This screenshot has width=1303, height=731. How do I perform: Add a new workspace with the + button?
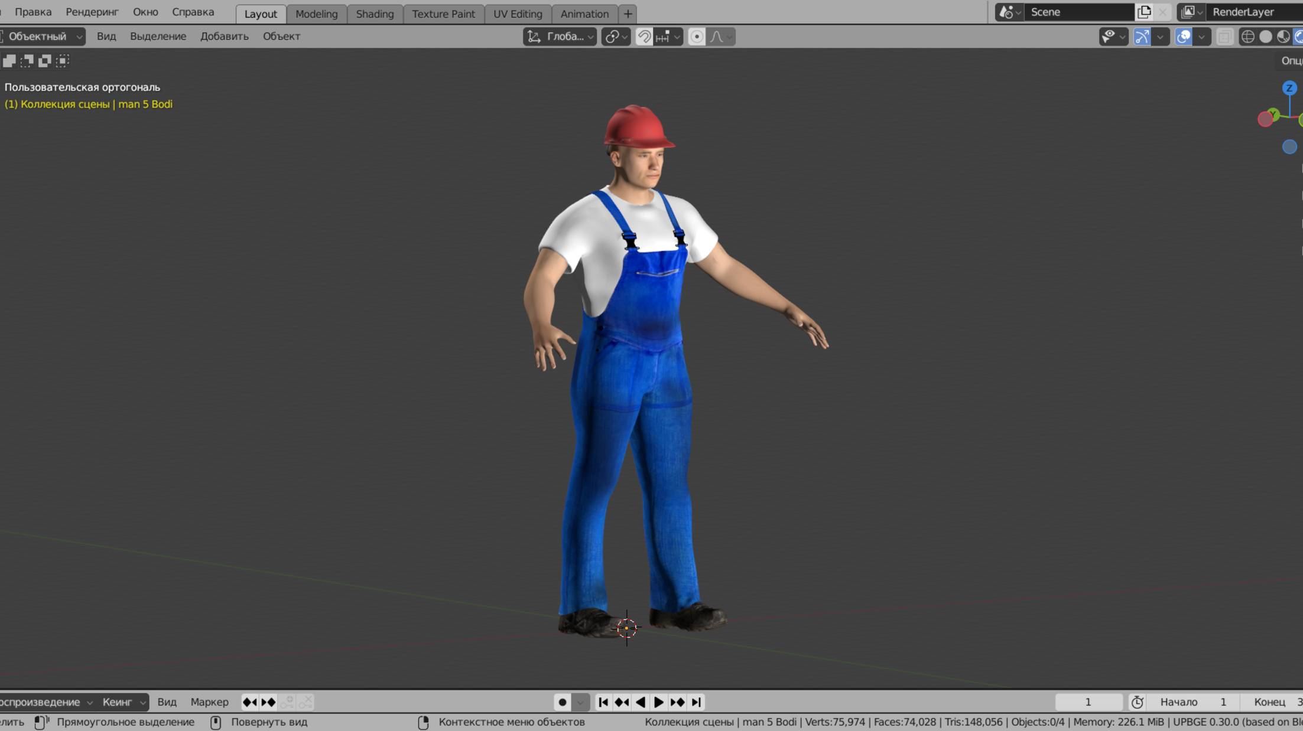(628, 14)
